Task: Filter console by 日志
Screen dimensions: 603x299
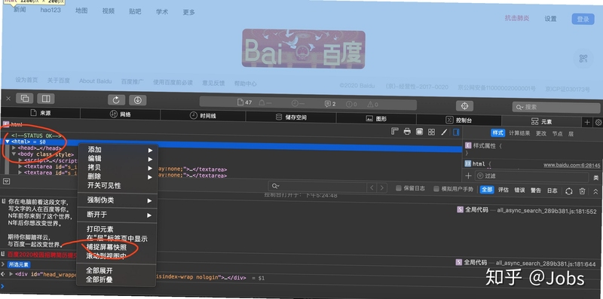Action: (552, 191)
